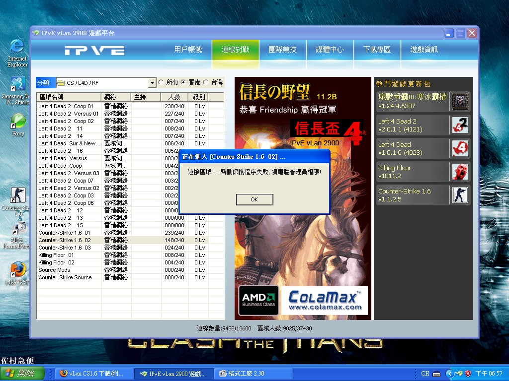This screenshot has height=381, width=509.
Task: Go to the 媒體中心 tab
Action: pyautogui.click(x=330, y=50)
